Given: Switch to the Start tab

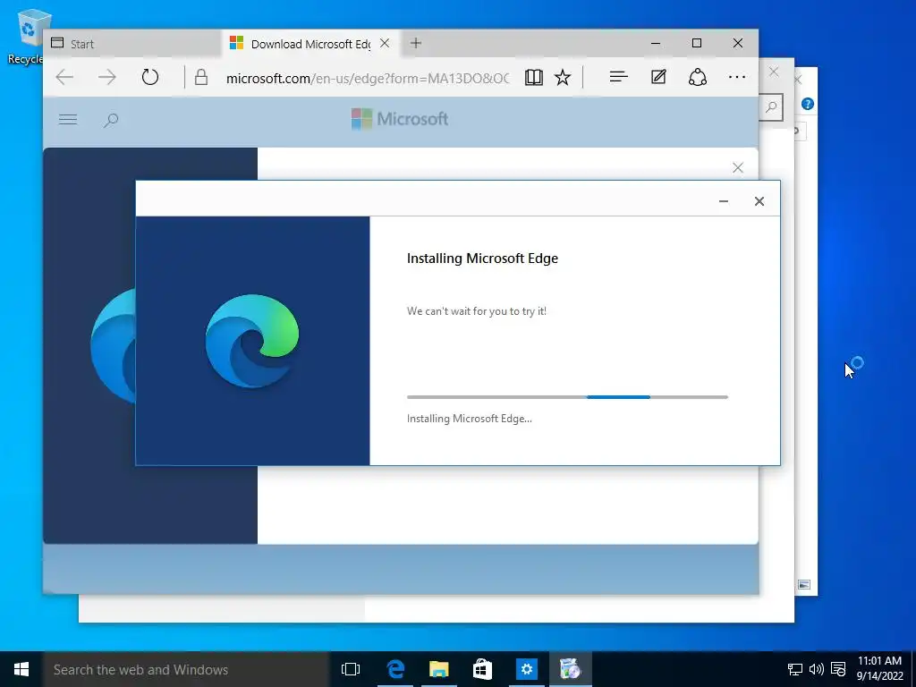Looking at the screenshot, I should (x=132, y=44).
